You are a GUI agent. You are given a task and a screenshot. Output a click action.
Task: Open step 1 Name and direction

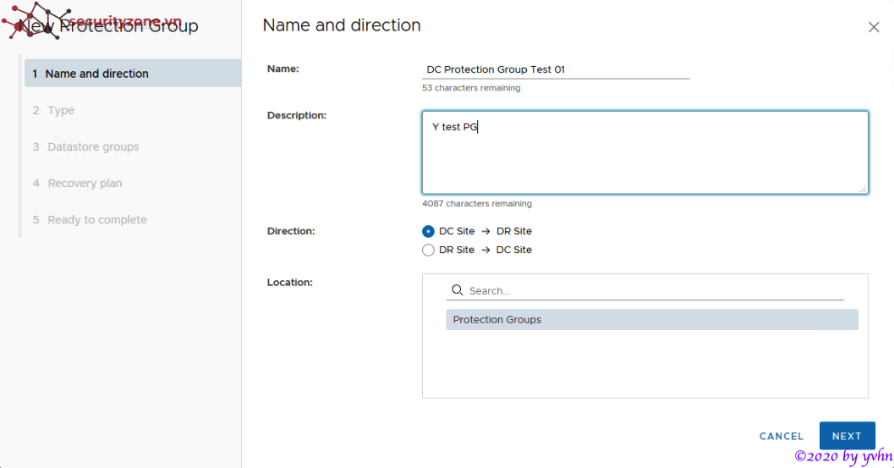pyautogui.click(x=133, y=73)
